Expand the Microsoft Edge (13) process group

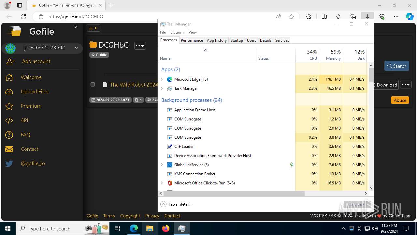tap(162, 79)
